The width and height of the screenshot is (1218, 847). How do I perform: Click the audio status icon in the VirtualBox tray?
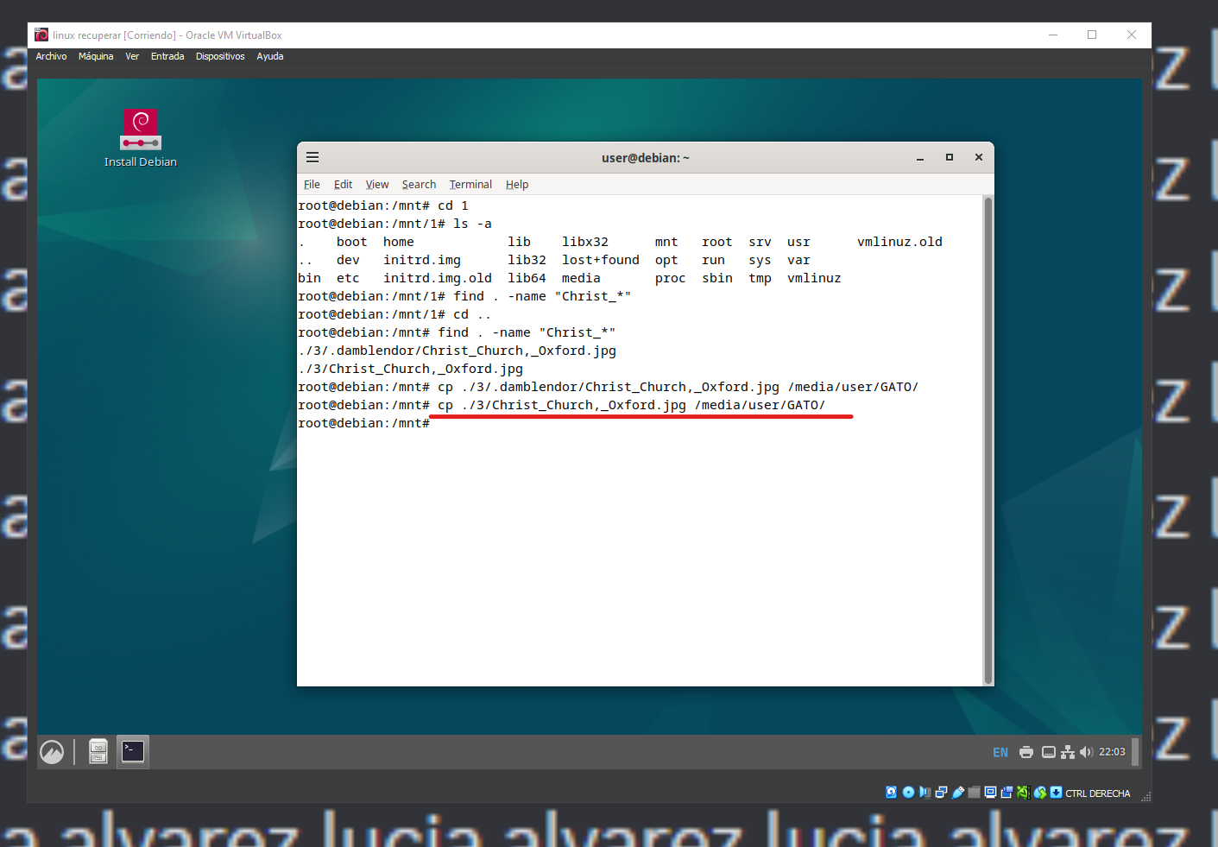[x=925, y=792]
